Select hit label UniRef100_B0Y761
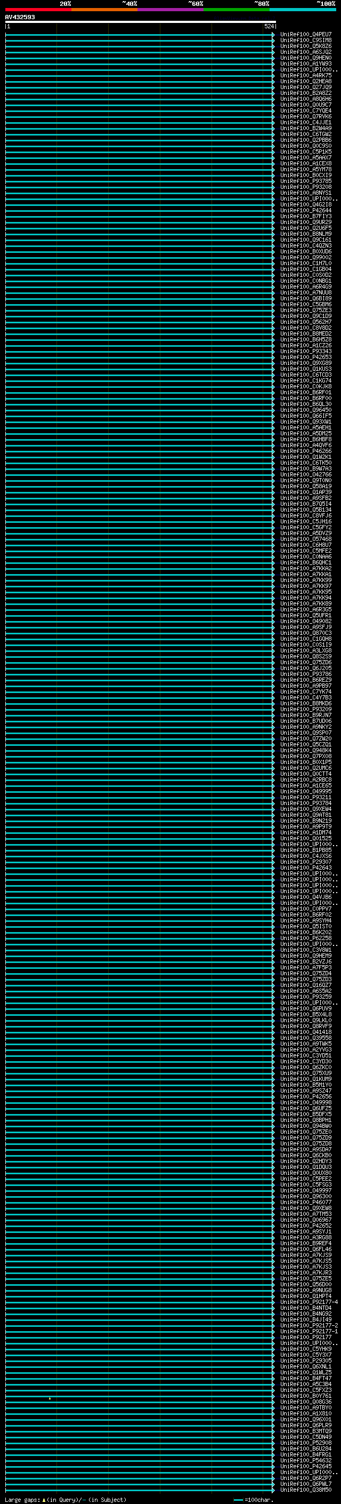 point(305,1396)
